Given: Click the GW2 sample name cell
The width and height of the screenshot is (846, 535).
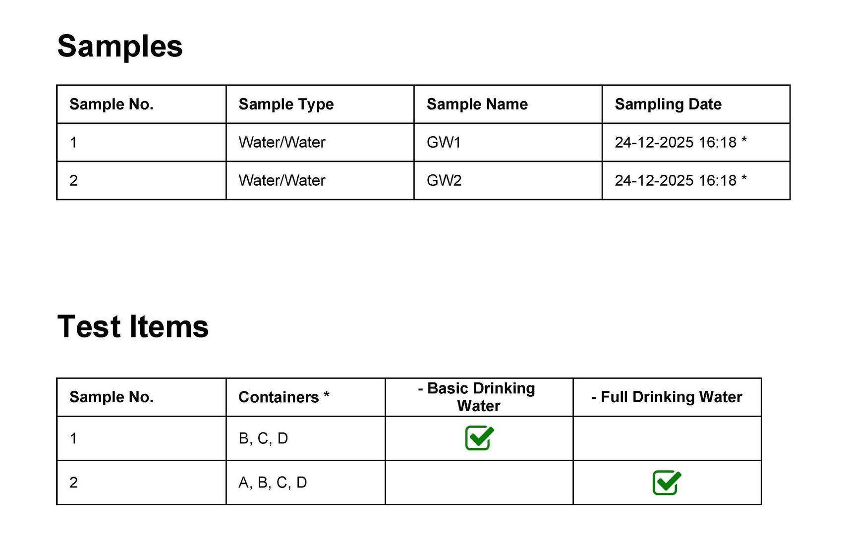Looking at the screenshot, I should (x=444, y=180).
